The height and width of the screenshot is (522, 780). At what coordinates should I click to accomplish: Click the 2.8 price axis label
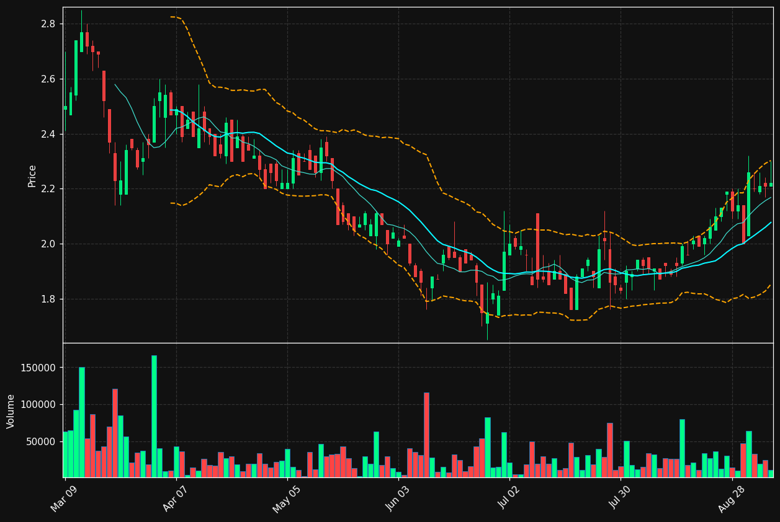48,24
